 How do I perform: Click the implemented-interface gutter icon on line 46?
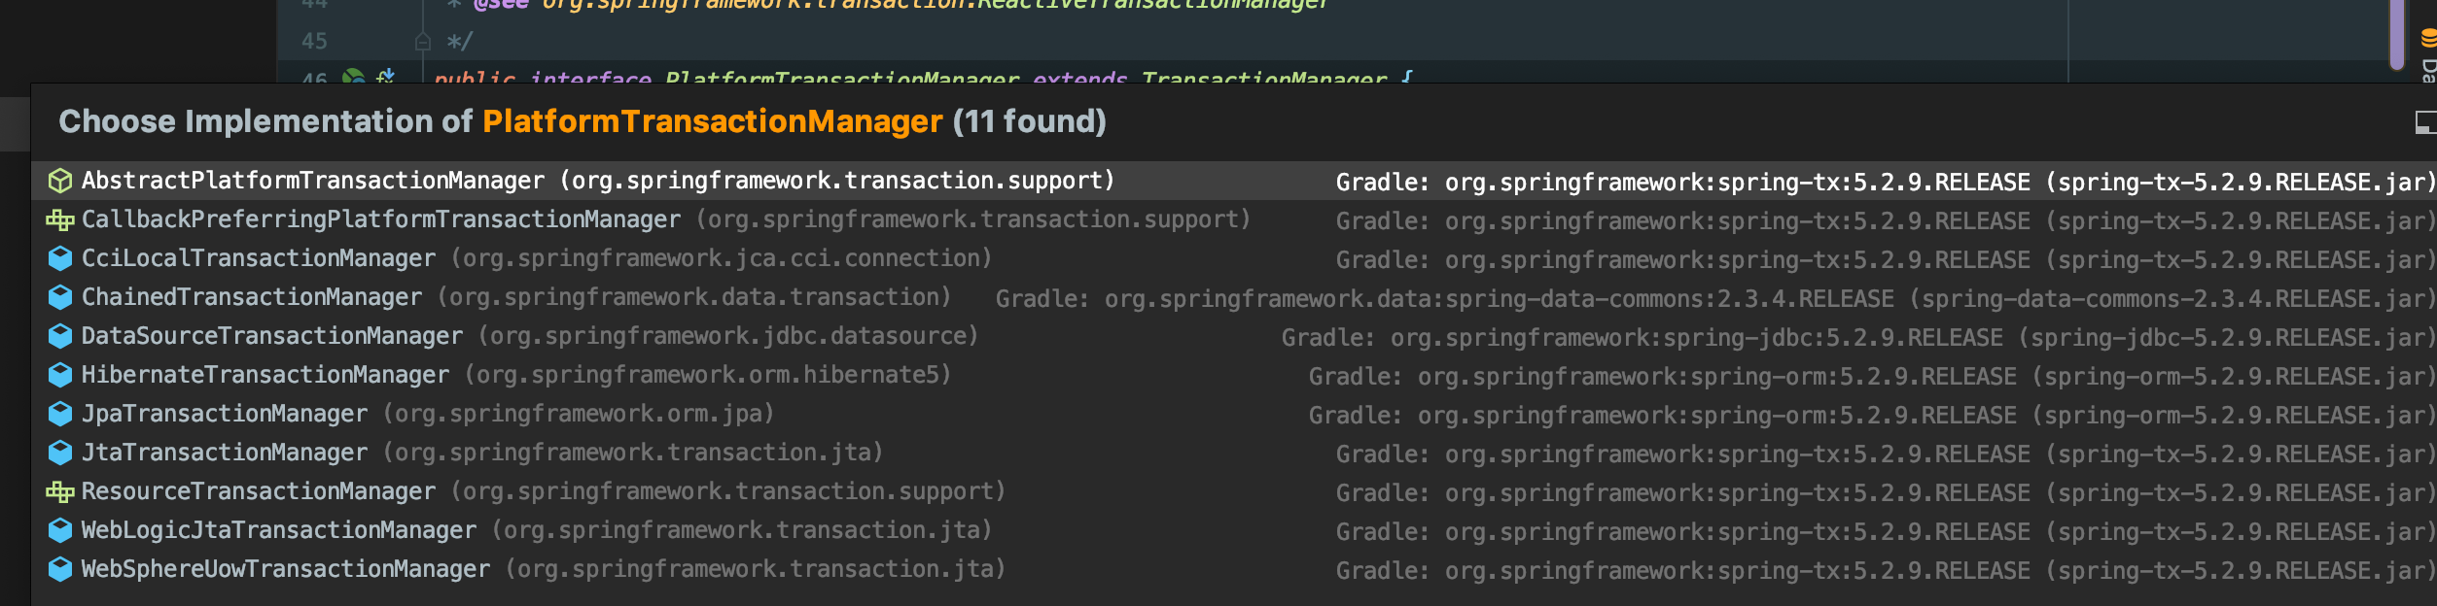[x=353, y=76]
